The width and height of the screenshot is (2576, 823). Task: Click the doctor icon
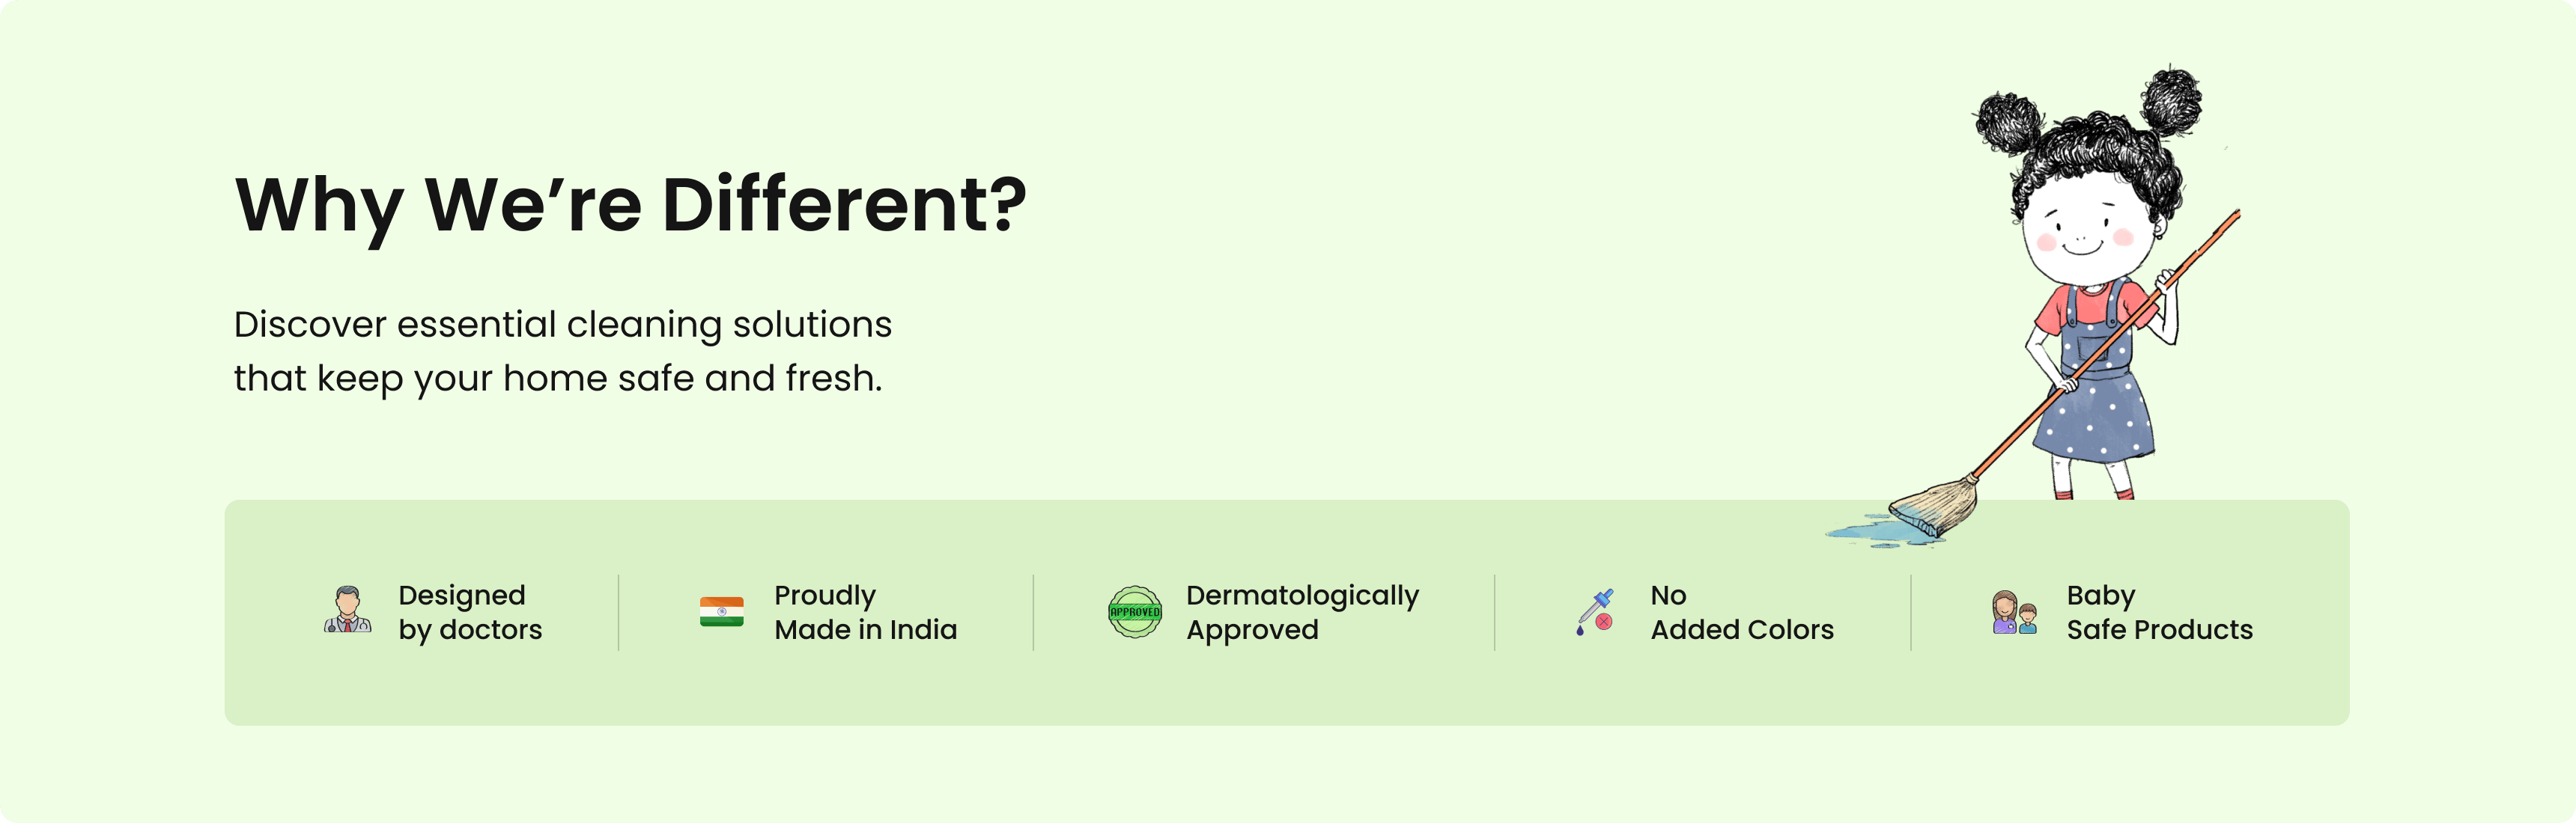pos(347,611)
